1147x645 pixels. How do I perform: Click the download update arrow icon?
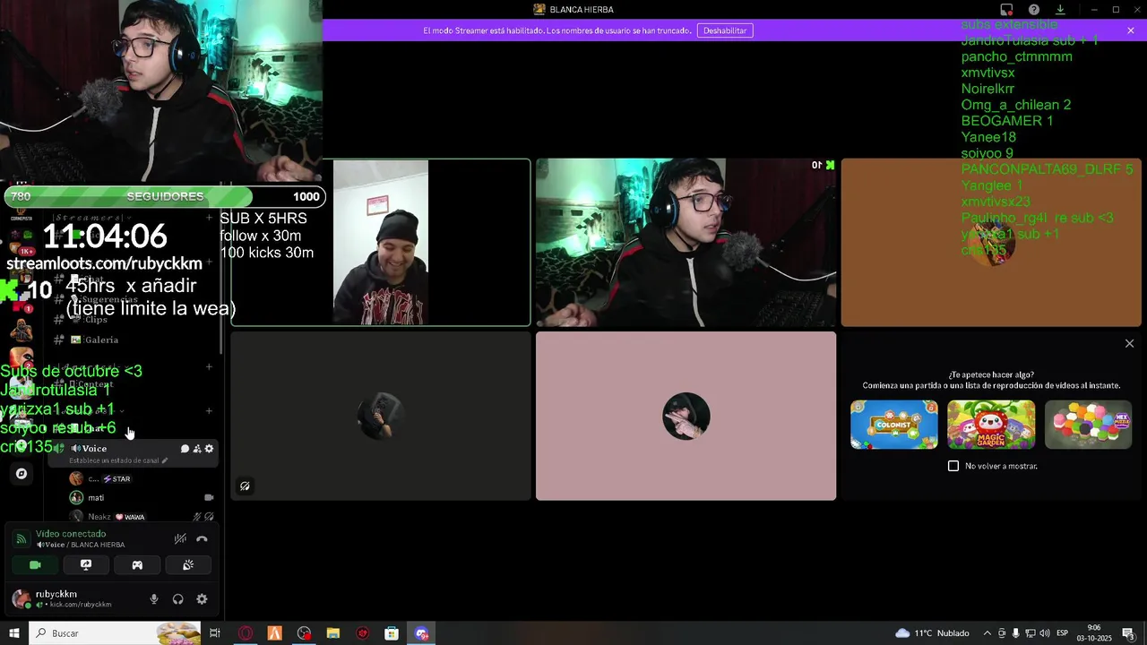pos(1060,10)
